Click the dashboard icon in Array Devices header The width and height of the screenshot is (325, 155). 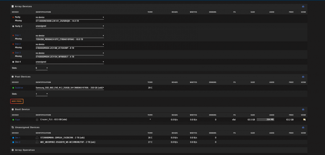tap(303, 6)
